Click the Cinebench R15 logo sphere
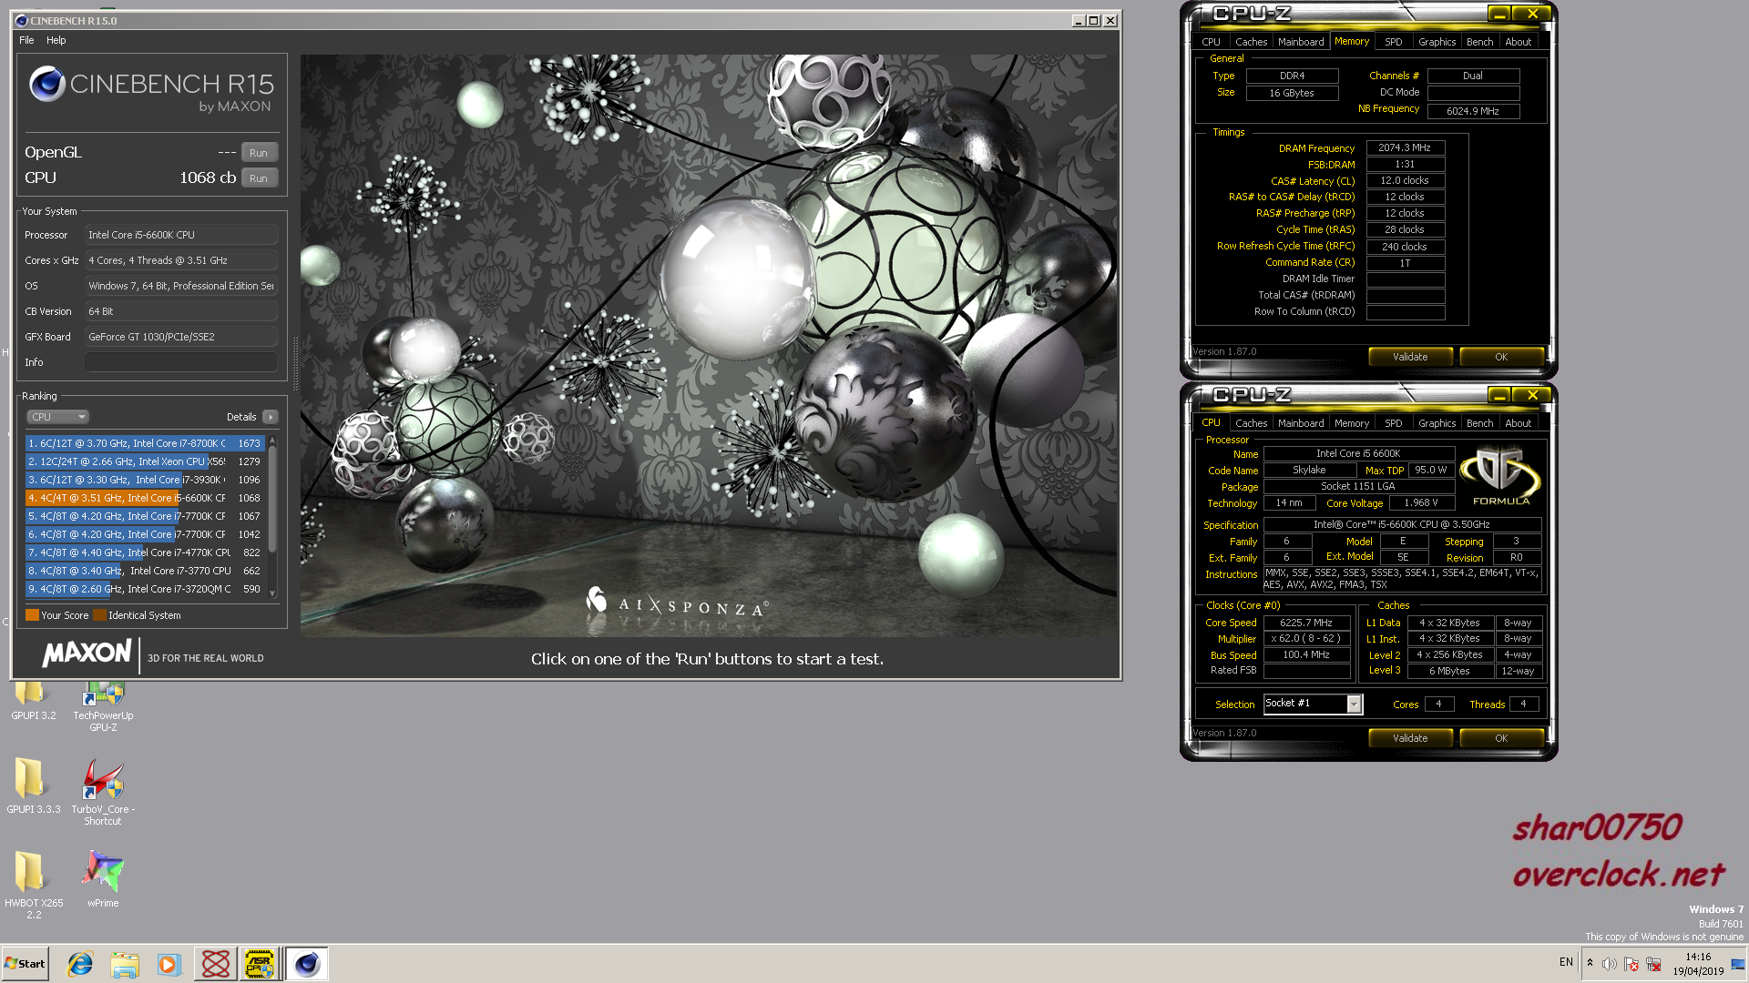 coord(46,84)
